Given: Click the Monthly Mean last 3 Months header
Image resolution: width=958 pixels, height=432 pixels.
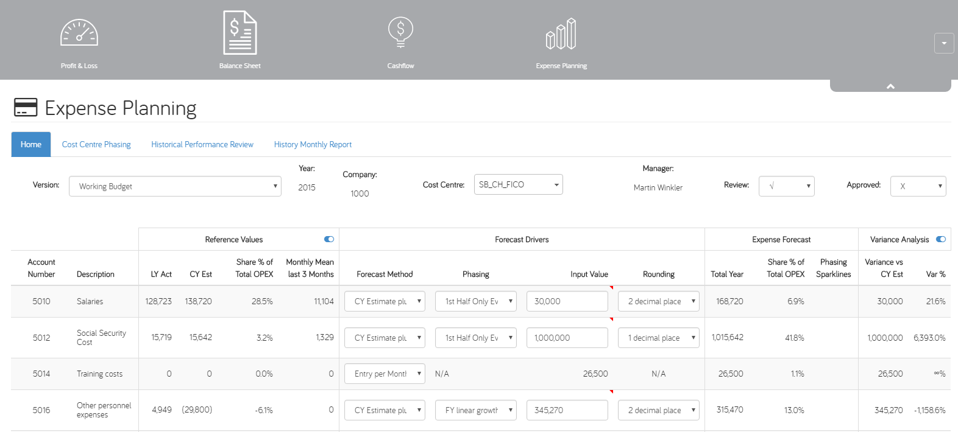Looking at the screenshot, I should pos(310,268).
